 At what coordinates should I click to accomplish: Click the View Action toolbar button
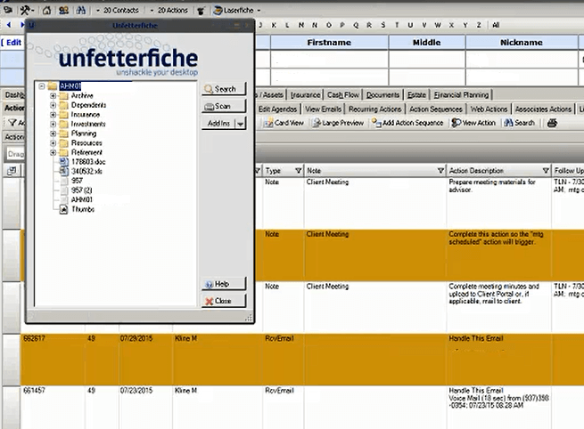click(473, 123)
